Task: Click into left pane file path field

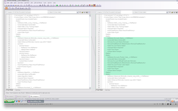Action: coord(41,12)
